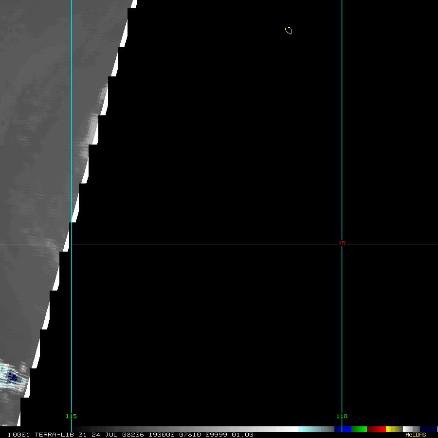Click the dark blue cold cloud patch
The image size is (438, 438).
coord(12,377)
